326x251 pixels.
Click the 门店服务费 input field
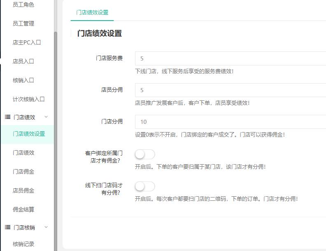231,58
